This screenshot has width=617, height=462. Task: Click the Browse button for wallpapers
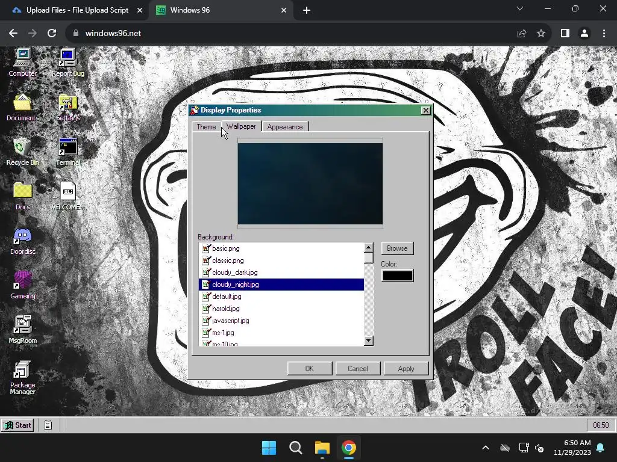[x=397, y=248]
